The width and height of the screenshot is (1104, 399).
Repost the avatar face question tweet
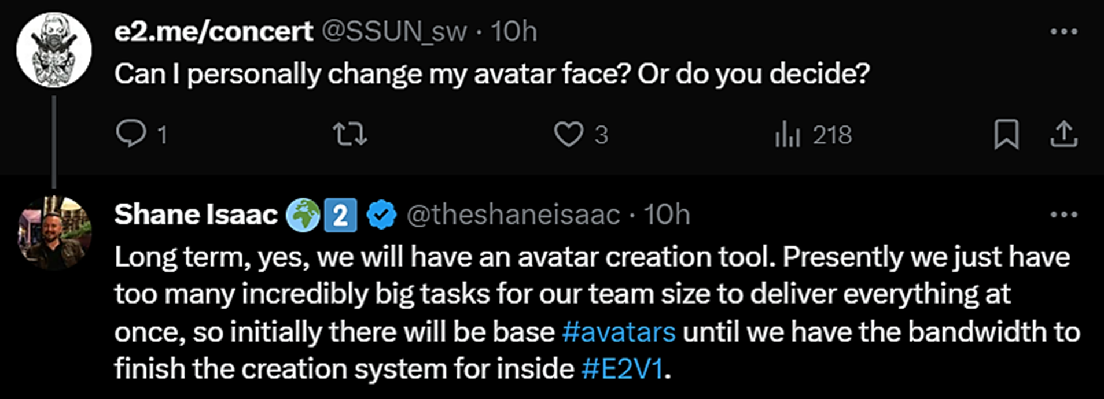point(350,134)
